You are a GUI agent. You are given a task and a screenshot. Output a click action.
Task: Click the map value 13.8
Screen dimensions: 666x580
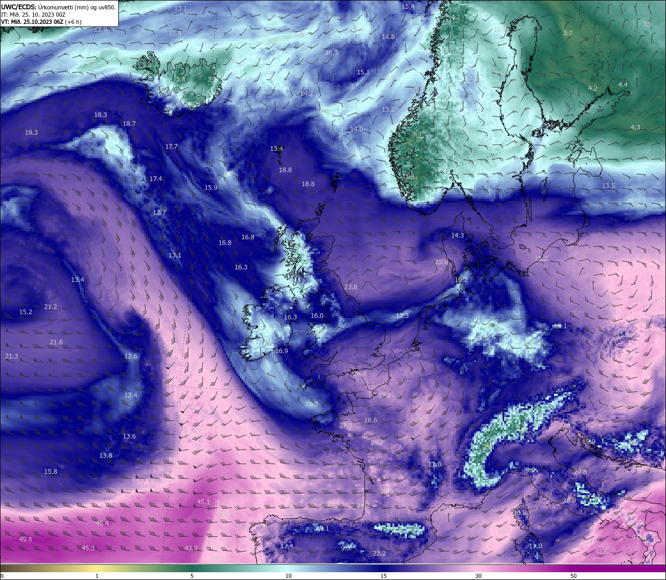[106, 456]
